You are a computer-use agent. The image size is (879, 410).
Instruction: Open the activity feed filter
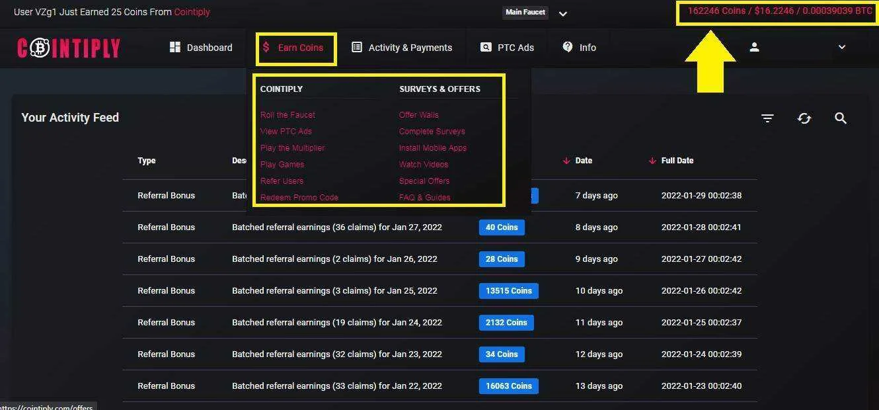[x=767, y=118]
